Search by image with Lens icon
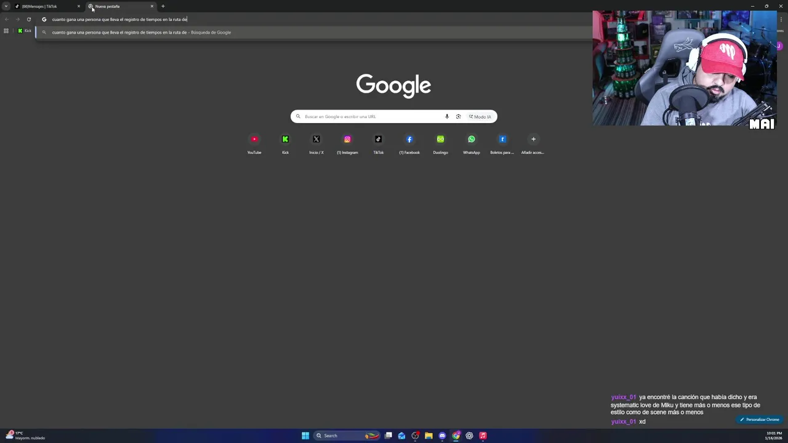 coord(458,116)
